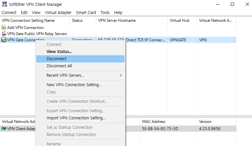
Task: Click Remove Startup Connection entry
Action: [80, 135]
